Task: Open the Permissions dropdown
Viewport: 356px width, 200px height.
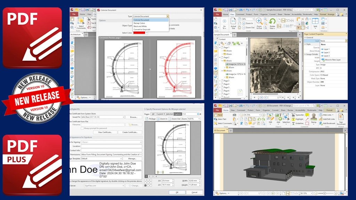Action: pyautogui.click(x=111, y=155)
